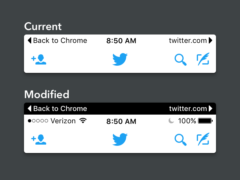The width and height of the screenshot is (240, 180).
Task: Click the Wi-Fi status icon
Action: coord(83,121)
